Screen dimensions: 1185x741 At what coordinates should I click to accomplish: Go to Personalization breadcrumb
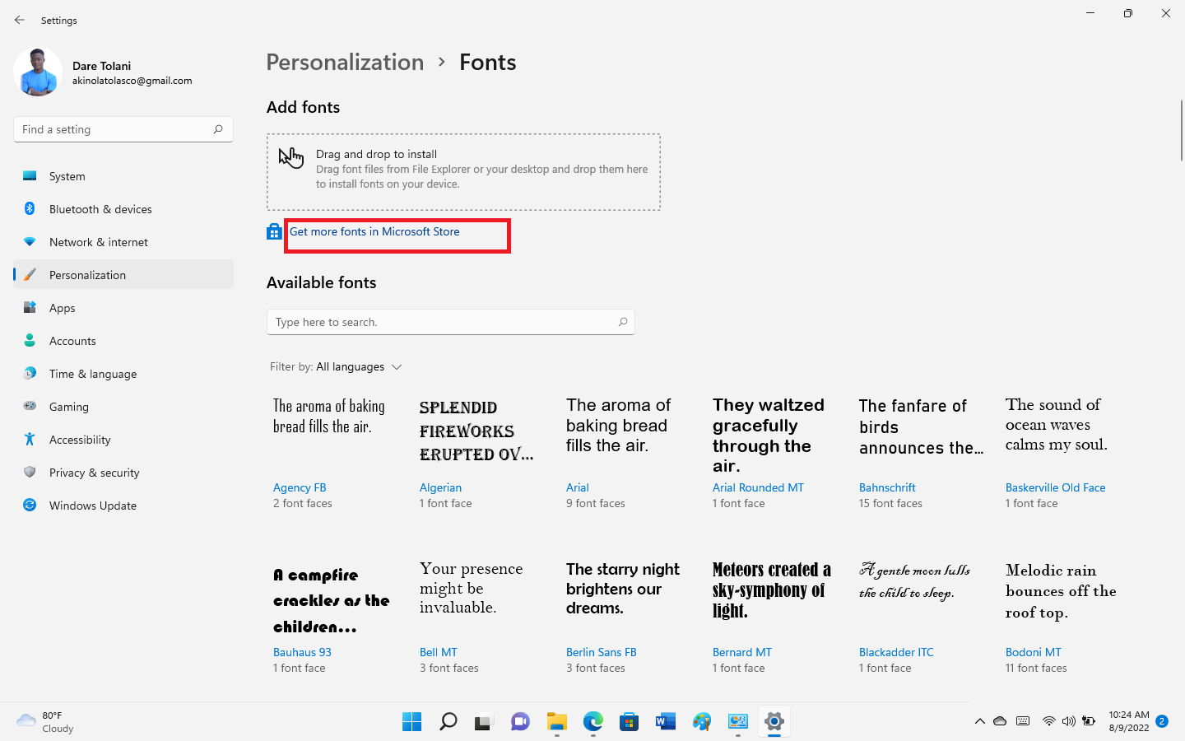click(x=345, y=63)
